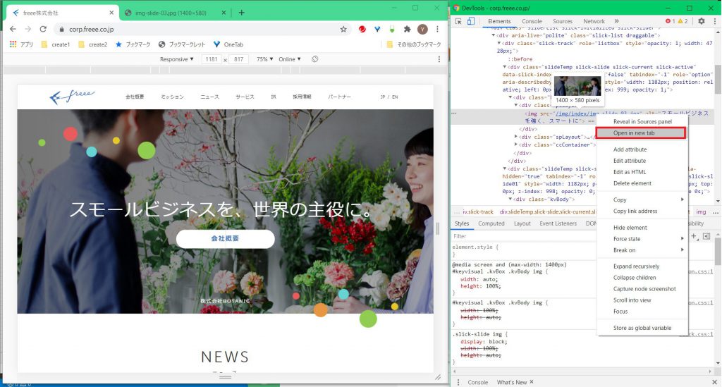Viewport: 722px width, 387px height.
Task: Click the rotate viewport icon
Action: (x=315, y=59)
